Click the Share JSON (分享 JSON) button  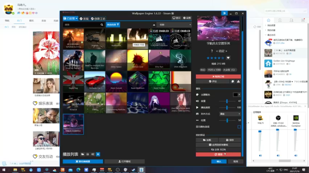(218, 150)
